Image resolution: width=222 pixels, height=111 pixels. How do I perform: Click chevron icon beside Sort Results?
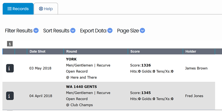point(73,31)
